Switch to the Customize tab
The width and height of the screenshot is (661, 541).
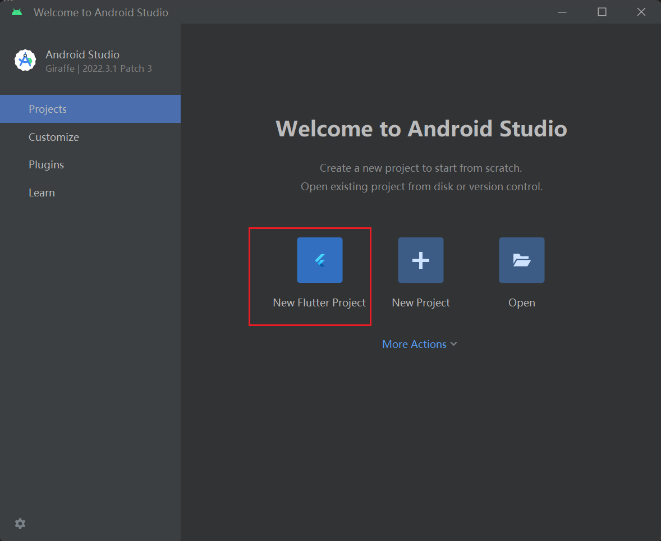pyautogui.click(x=90, y=137)
